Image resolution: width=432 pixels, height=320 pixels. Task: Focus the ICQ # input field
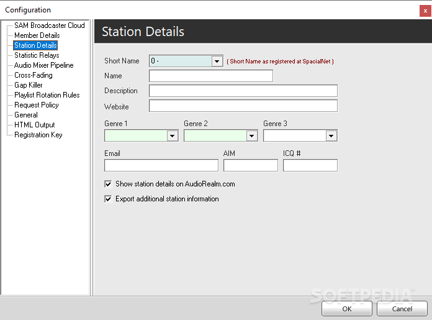coord(310,165)
